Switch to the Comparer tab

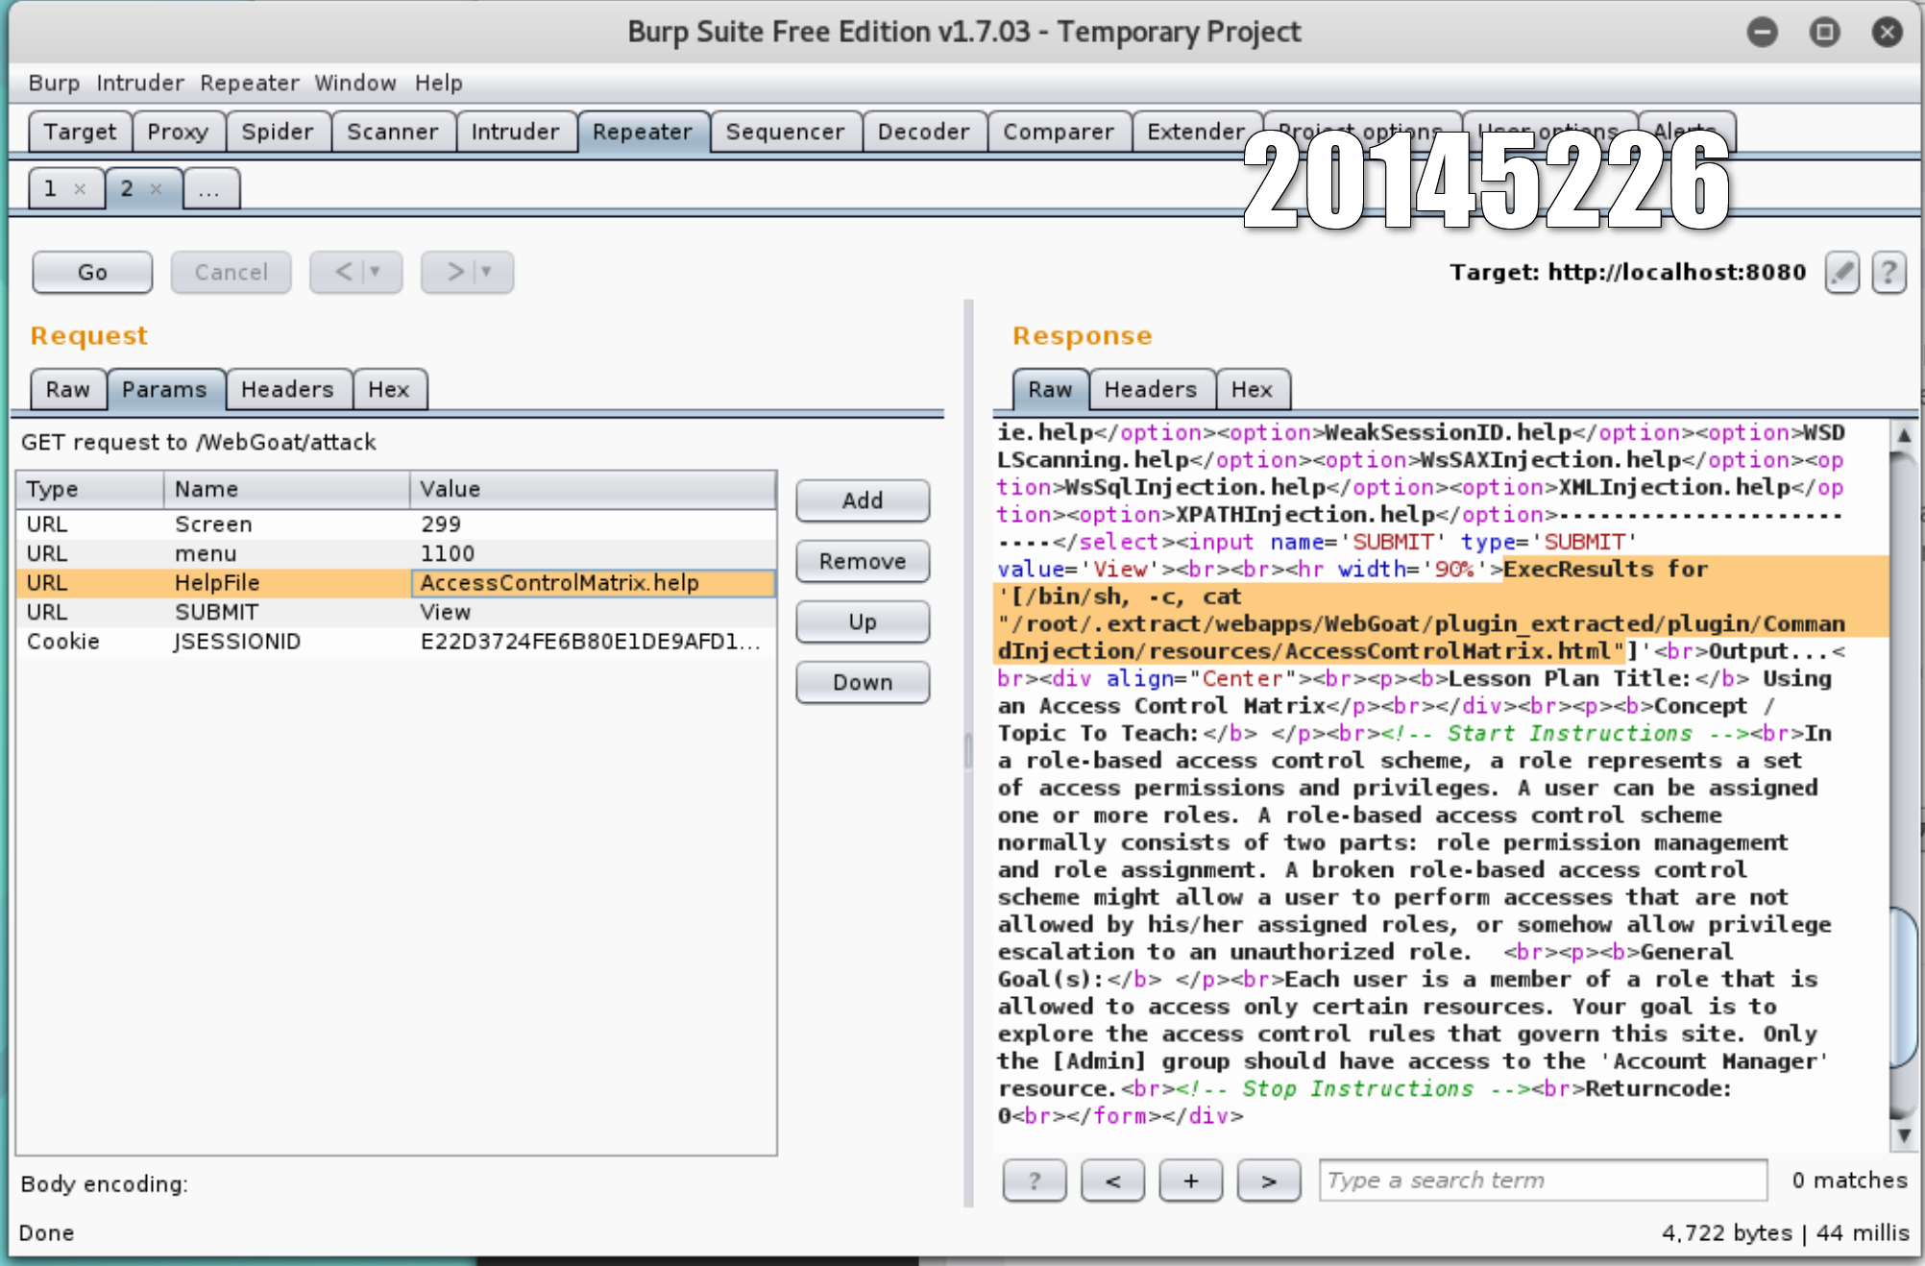click(x=1059, y=132)
